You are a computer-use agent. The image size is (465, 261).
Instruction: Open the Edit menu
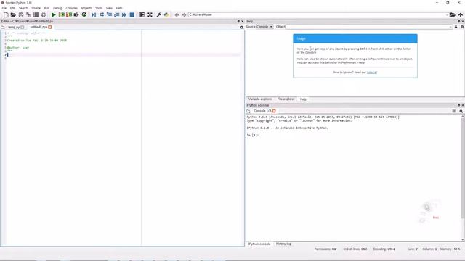click(12, 8)
